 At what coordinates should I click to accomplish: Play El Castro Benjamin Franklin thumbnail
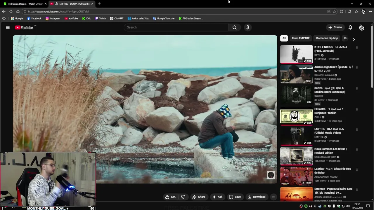[296, 117]
